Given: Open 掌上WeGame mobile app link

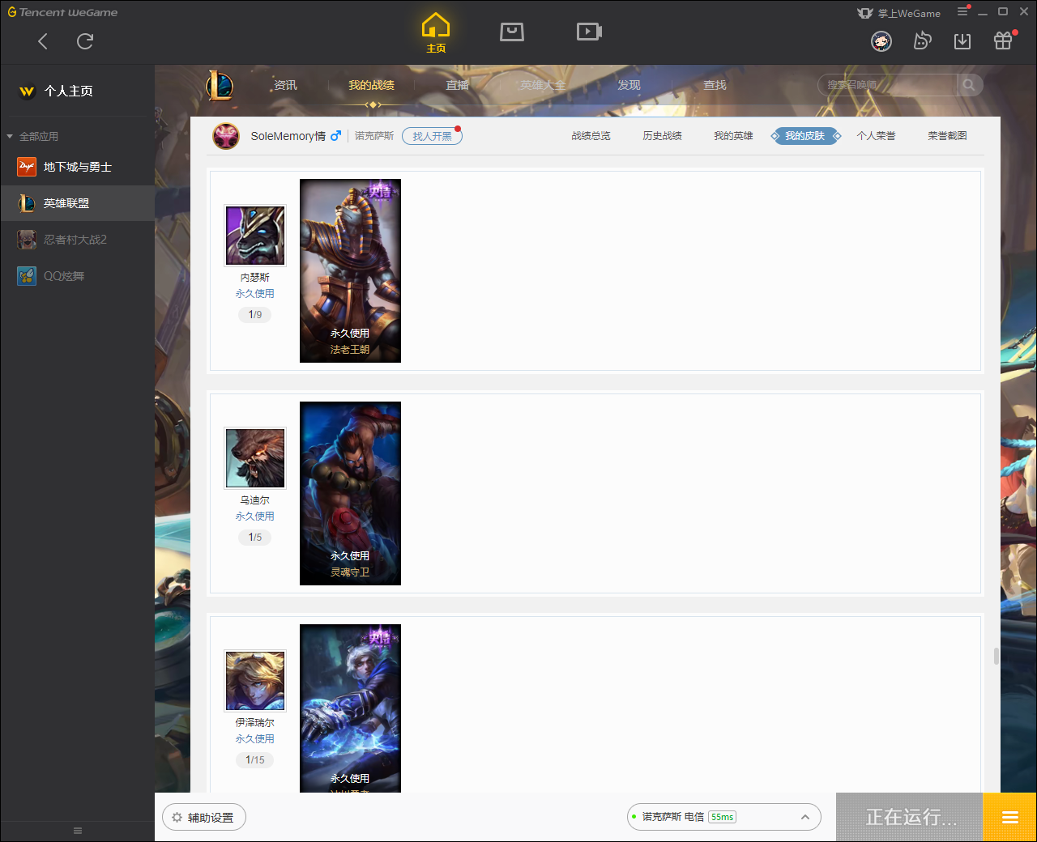Looking at the screenshot, I should [899, 13].
